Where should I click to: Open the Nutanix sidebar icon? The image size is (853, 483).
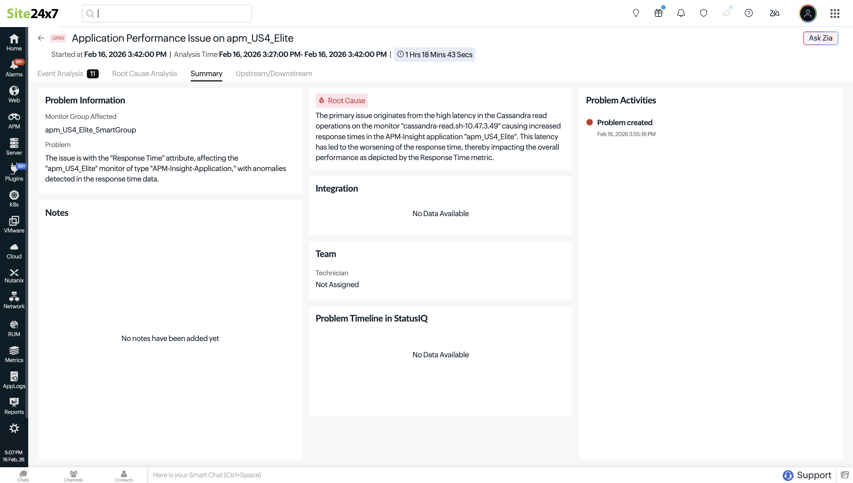pyautogui.click(x=14, y=276)
